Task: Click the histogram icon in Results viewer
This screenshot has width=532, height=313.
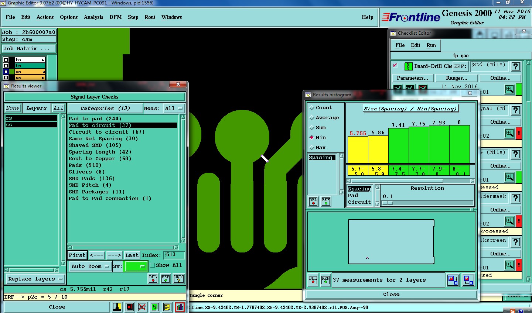Action: (x=180, y=307)
